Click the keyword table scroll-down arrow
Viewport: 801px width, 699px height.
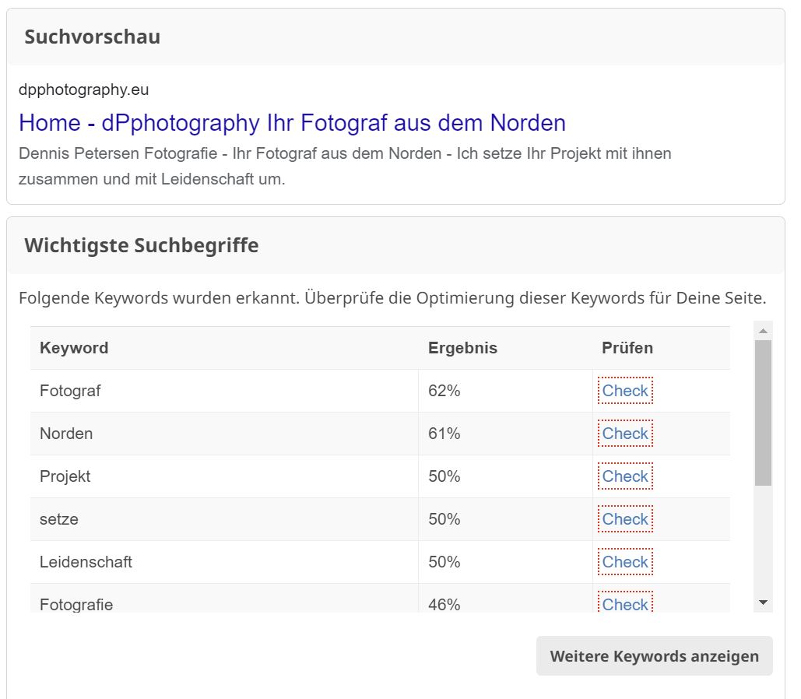763,602
